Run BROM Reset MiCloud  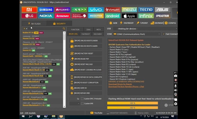[86, 64]
